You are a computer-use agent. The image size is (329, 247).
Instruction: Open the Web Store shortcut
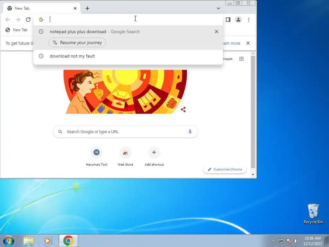pos(126,157)
